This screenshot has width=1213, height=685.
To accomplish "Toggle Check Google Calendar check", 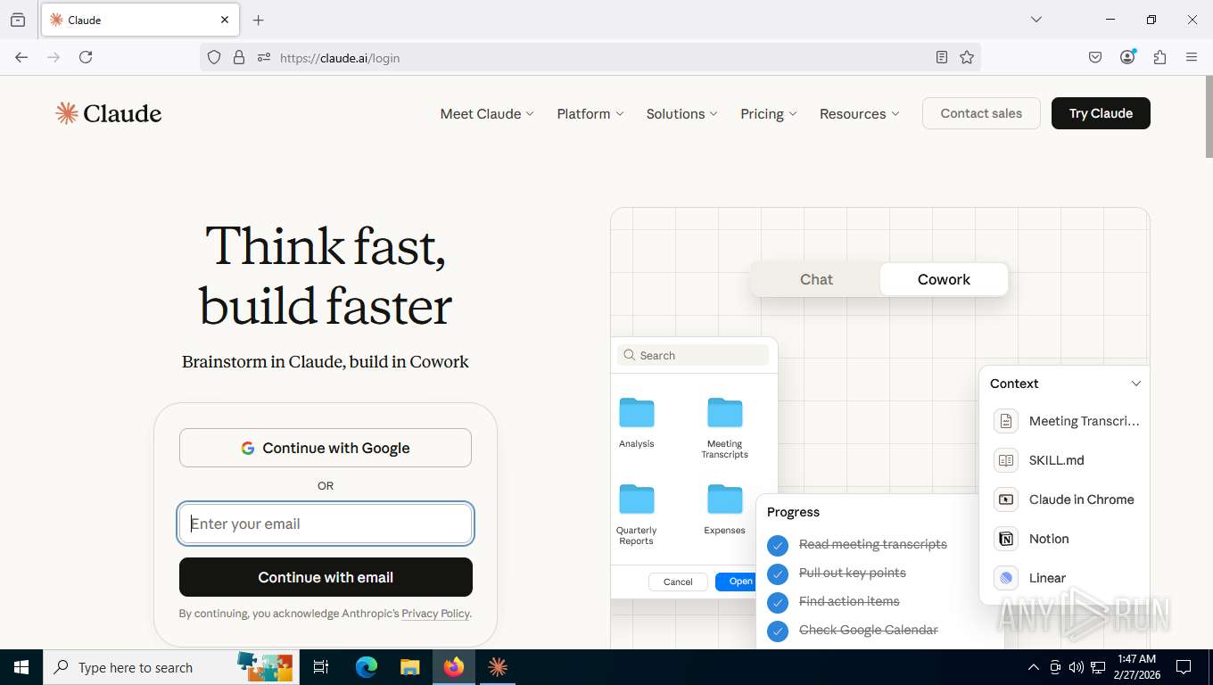I will coord(778,631).
